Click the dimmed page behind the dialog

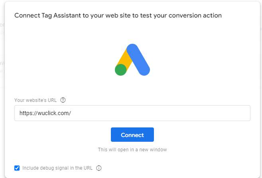point(2,100)
